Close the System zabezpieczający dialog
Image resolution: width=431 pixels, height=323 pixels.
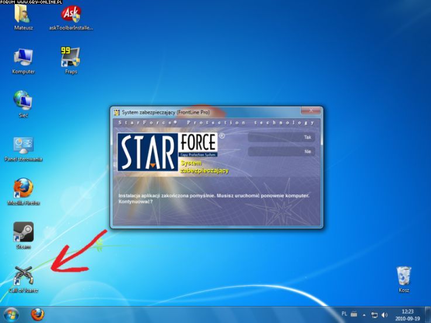coord(311,110)
